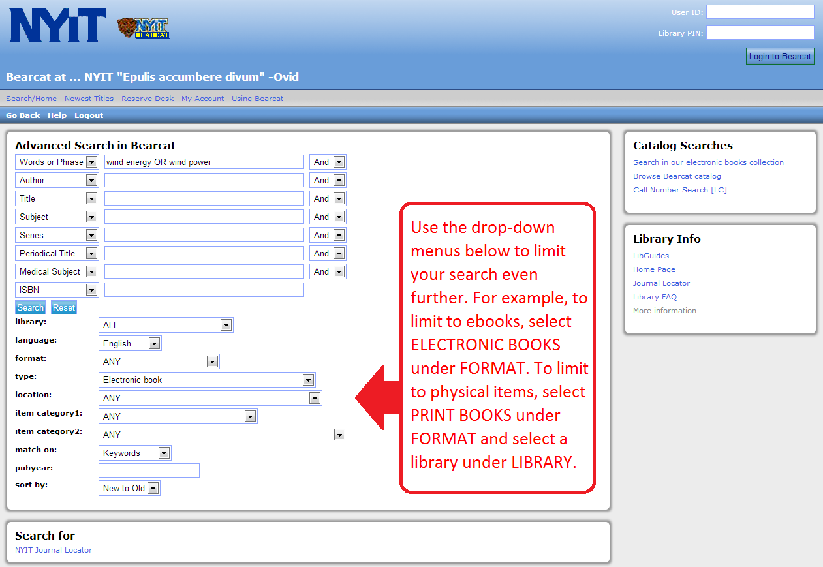Open the Reserve Desk menu item
823x567 pixels.
click(x=148, y=99)
